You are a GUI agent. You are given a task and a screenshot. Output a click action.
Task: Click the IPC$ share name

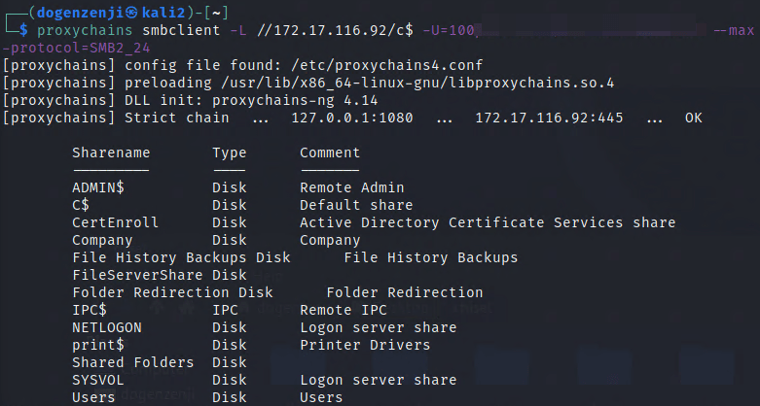[90, 310]
